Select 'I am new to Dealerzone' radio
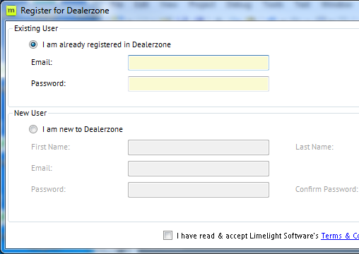The width and height of the screenshot is (359, 254). pos(33,129)
